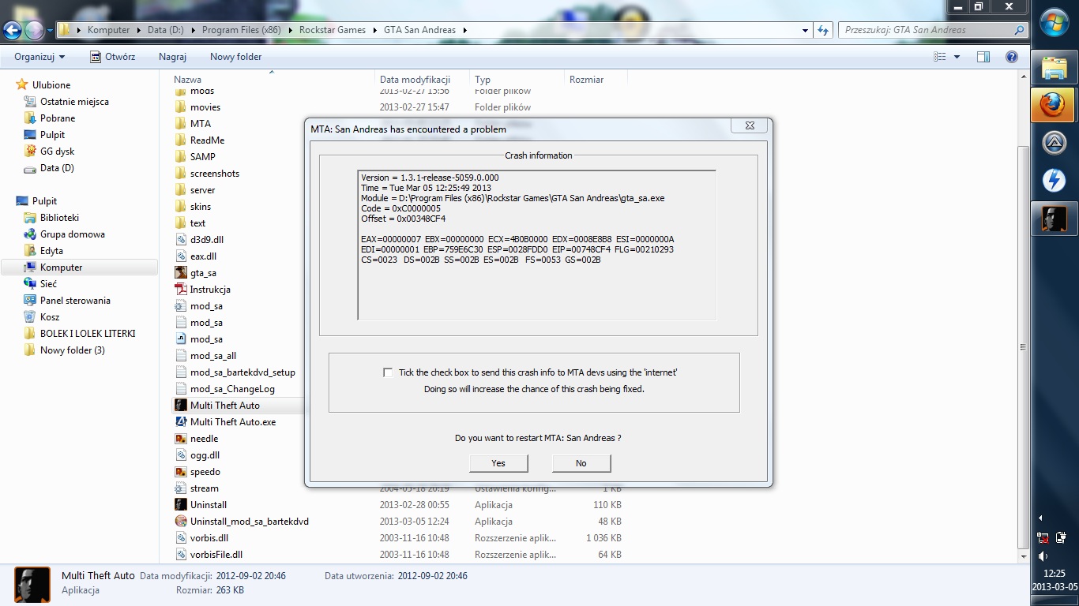This screenshot has height=606, width=1079.
Task: Open BOLEK I LOLEK LITERKI folder
Action: 88,334
